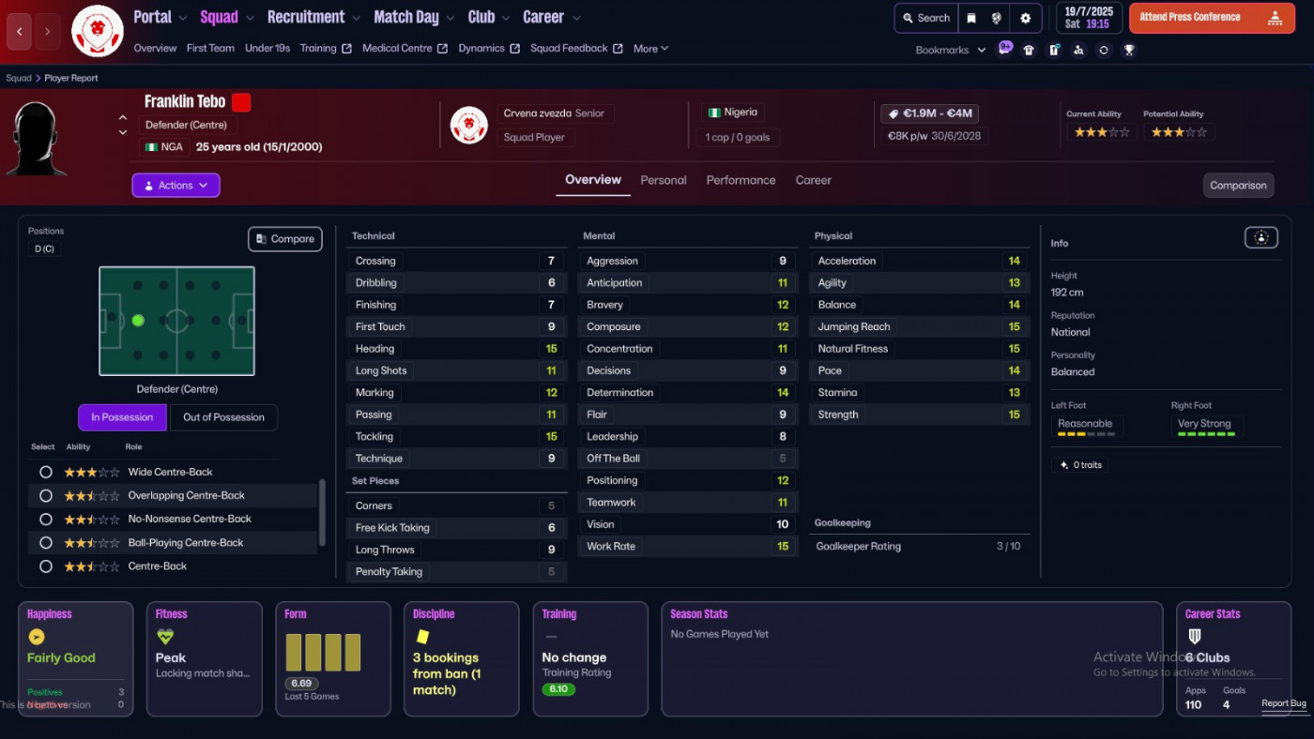Open the bookmark icon beside Search
The width and height of the screenshot is (1314, 739).
(x=971, y=18)
